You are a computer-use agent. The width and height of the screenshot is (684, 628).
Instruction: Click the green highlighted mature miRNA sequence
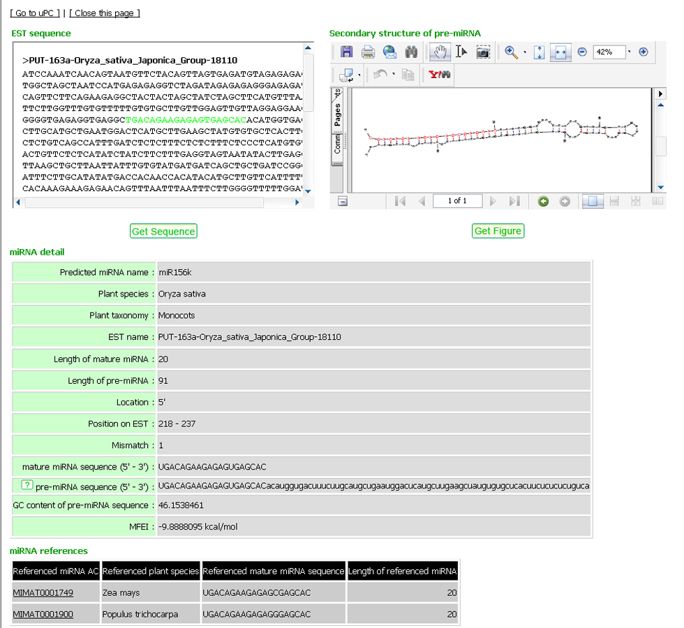tap(186, 119)
